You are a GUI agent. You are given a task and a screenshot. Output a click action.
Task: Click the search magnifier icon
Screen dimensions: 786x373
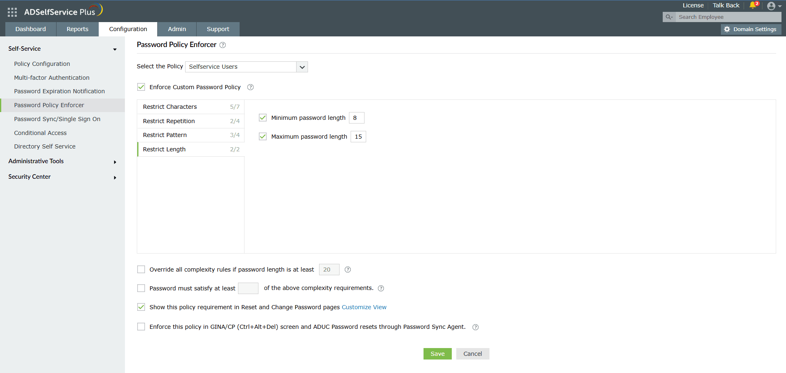coord(669,17)
